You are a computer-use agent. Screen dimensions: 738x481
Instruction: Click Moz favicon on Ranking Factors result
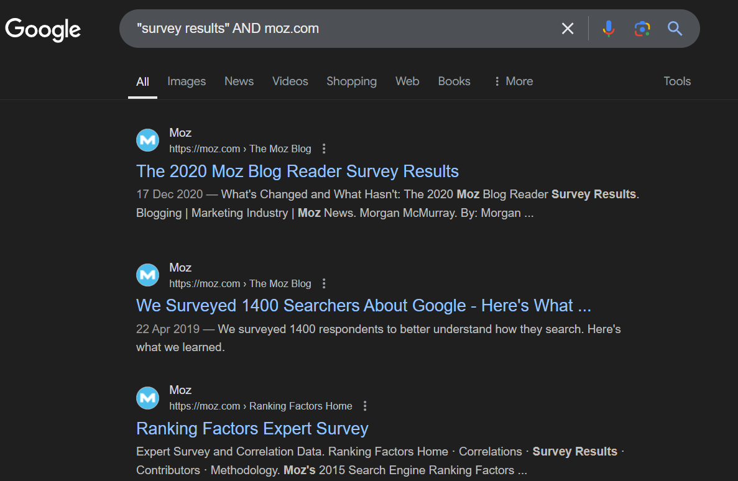tap(148, 398)
